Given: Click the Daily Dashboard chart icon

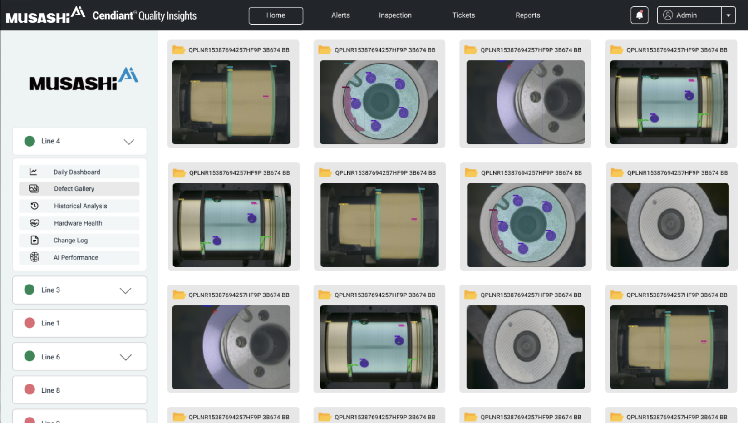Looking at the screenshot, I should (33, 172).
